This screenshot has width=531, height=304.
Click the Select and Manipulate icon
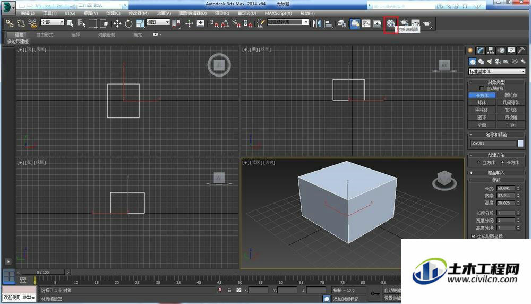189,23
